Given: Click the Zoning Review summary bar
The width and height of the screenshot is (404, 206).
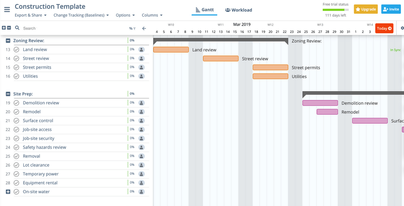Looking at the screenshot, I should [221, 41].
